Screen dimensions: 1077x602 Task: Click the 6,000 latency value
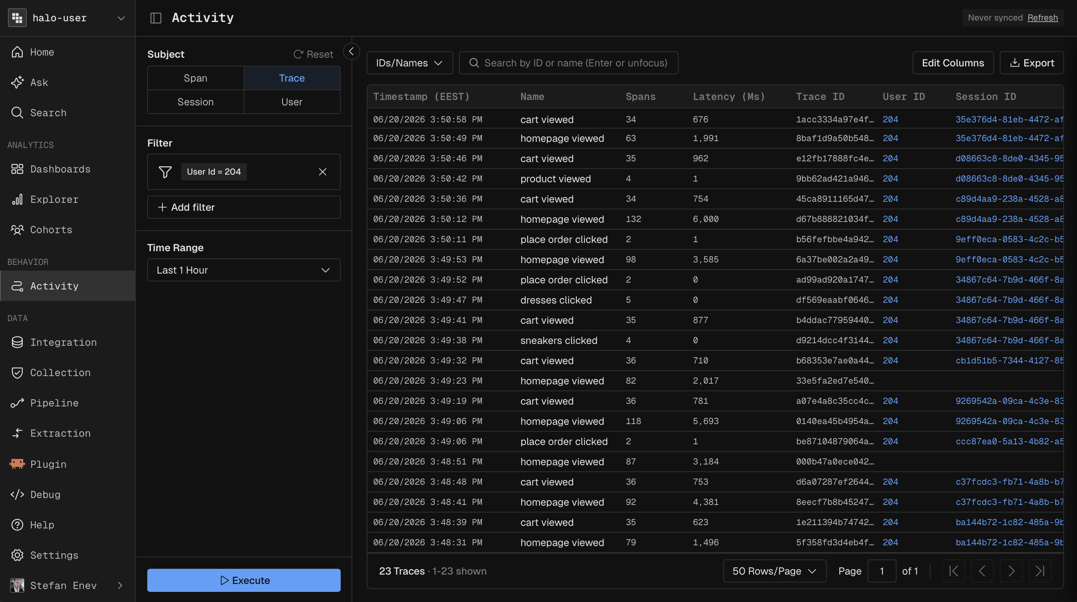[706, 219]
